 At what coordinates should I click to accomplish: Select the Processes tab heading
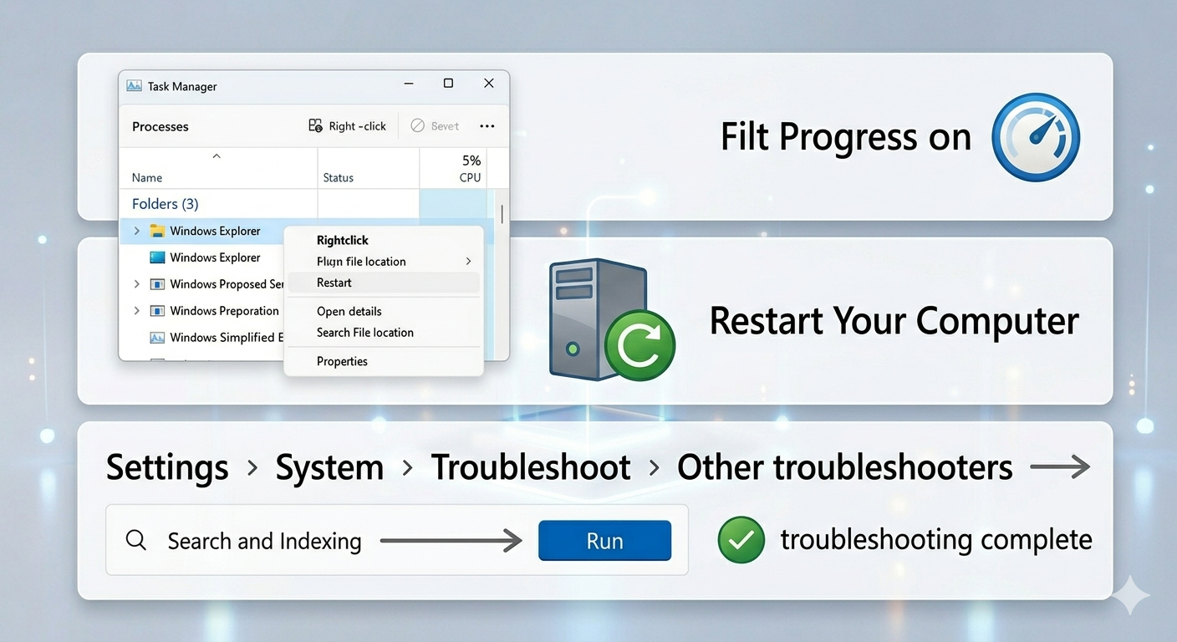[160, 126]
